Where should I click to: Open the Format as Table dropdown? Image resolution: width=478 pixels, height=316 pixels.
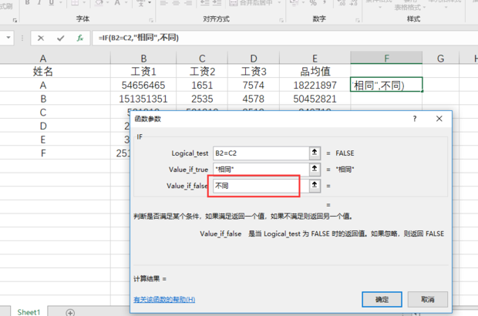pyautogui.click(x=409, y=6)
